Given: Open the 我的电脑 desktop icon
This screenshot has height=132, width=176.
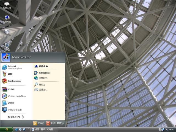Looking at the screenshot, I should click(x=7, y=19).
